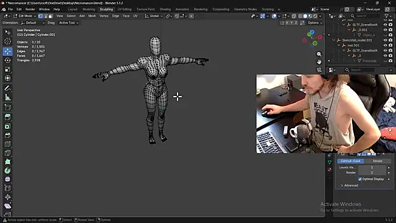Select the Rotate tool
The width and height of the screenshot is (396, 223).
click(x=7, y=60)
